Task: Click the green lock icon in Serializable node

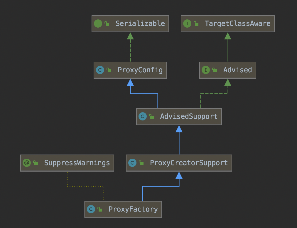Action: click(x=107, y=24)
